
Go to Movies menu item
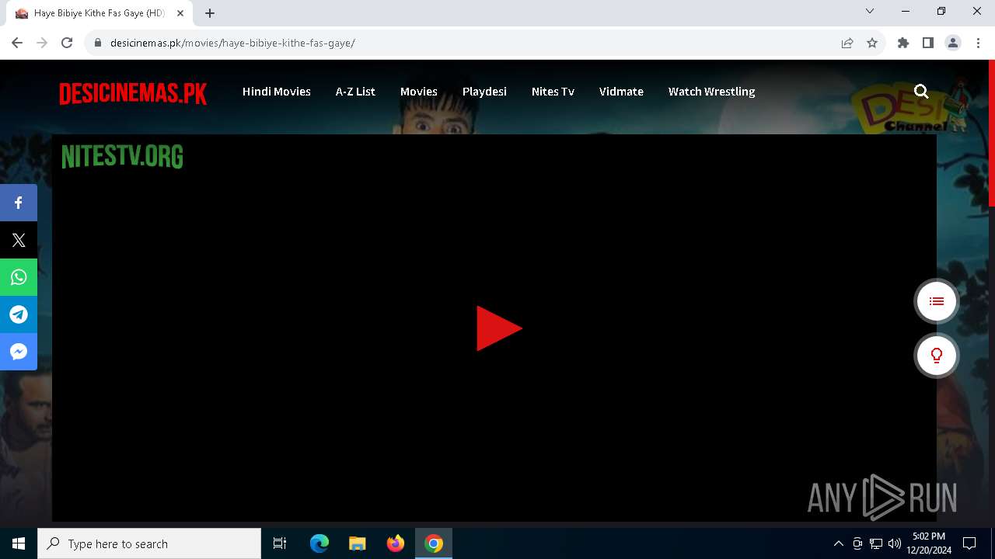pyautogui.click(x=419, y=92)
